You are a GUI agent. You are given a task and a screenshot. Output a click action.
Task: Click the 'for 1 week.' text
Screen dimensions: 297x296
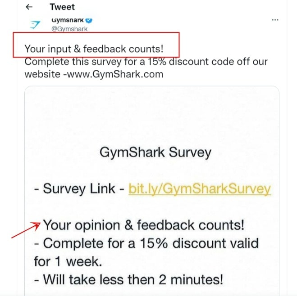click(x=68, y=262)
